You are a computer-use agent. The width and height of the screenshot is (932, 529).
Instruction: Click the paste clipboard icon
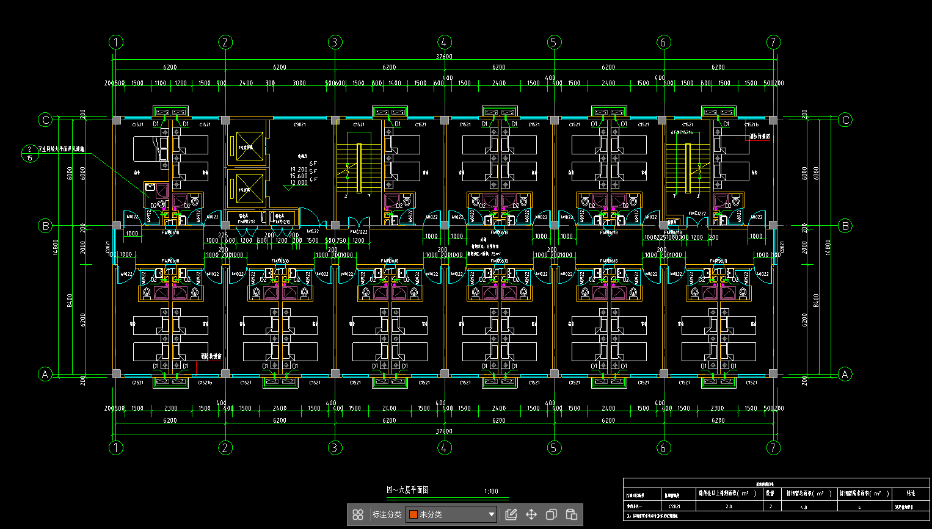[572, 514]
